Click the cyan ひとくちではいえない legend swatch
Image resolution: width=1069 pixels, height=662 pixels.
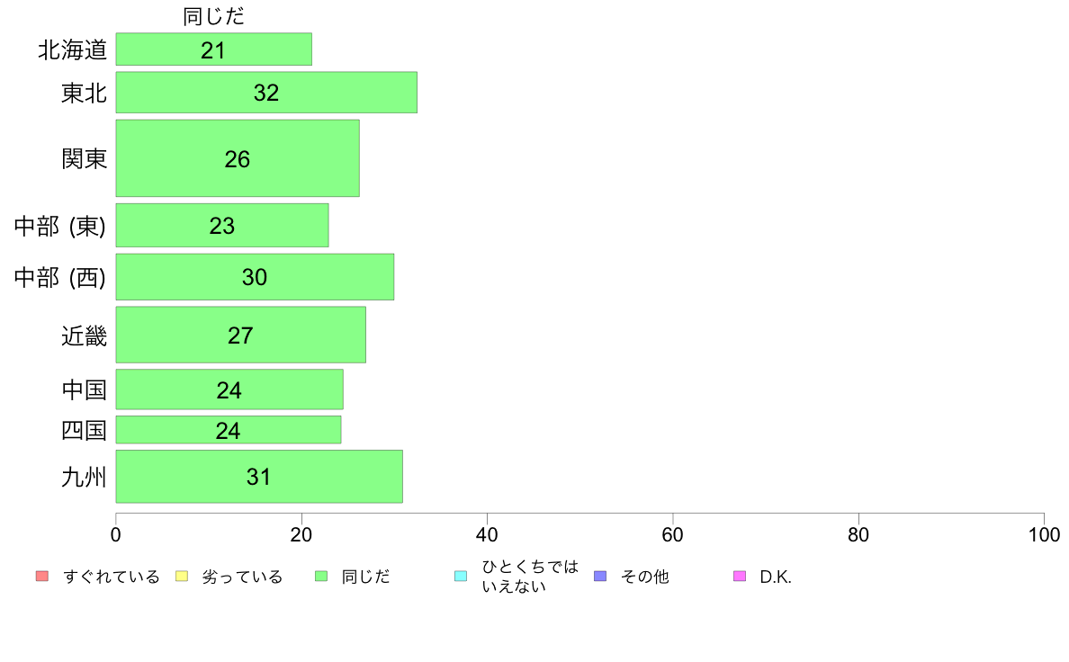(461, 576)
